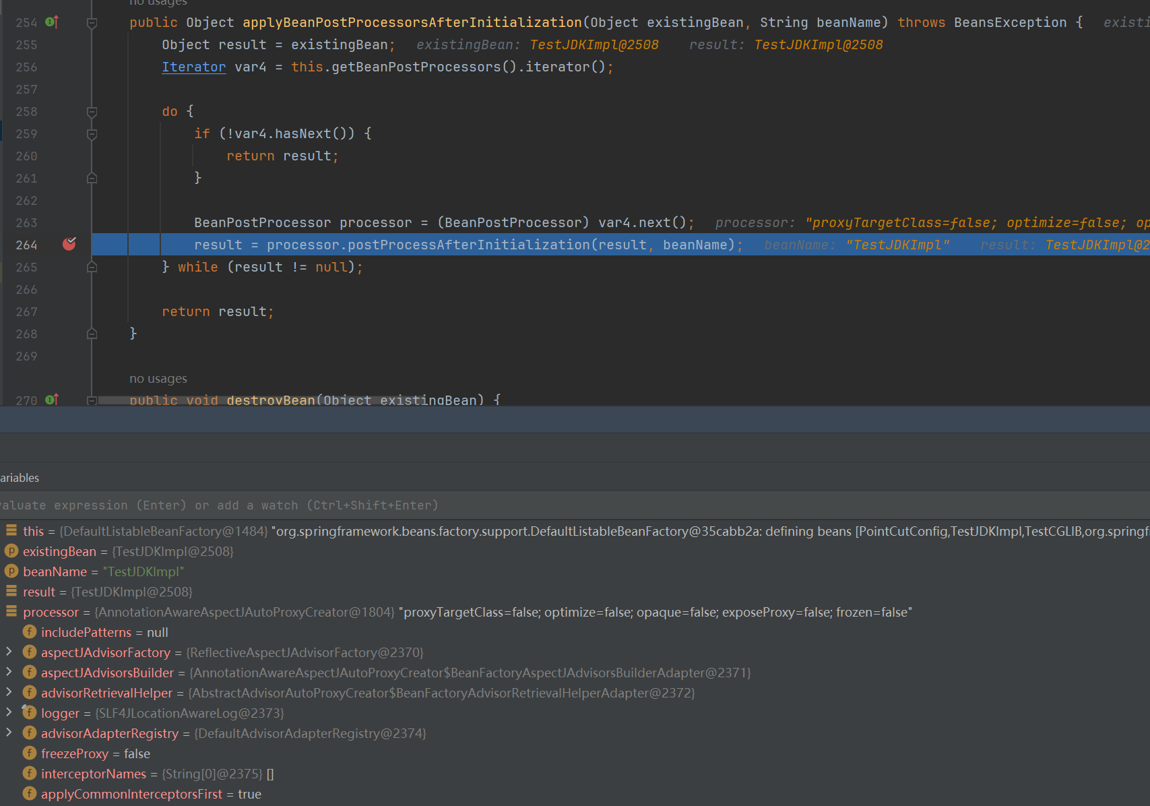This screenshot has width=1150, height=806.
Task: Click the processor variable row icon
Action: [11, 611]
